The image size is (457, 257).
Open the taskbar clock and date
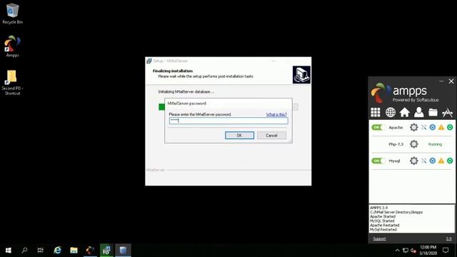pos(428,251)
